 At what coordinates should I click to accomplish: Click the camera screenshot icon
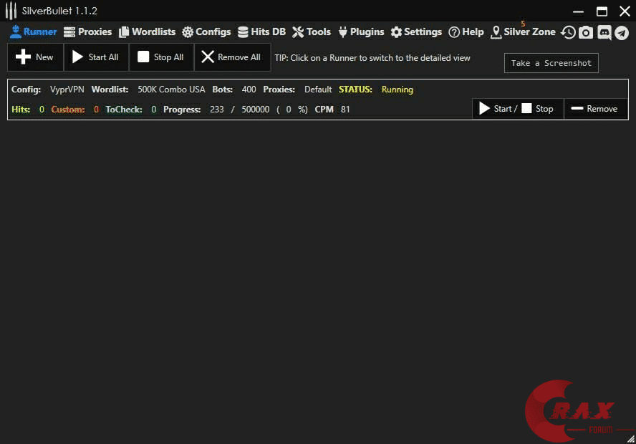586,32
